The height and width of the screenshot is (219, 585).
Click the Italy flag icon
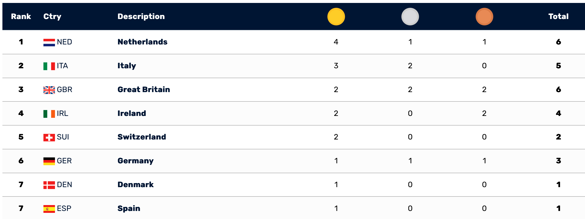click(x=49, y=66)
